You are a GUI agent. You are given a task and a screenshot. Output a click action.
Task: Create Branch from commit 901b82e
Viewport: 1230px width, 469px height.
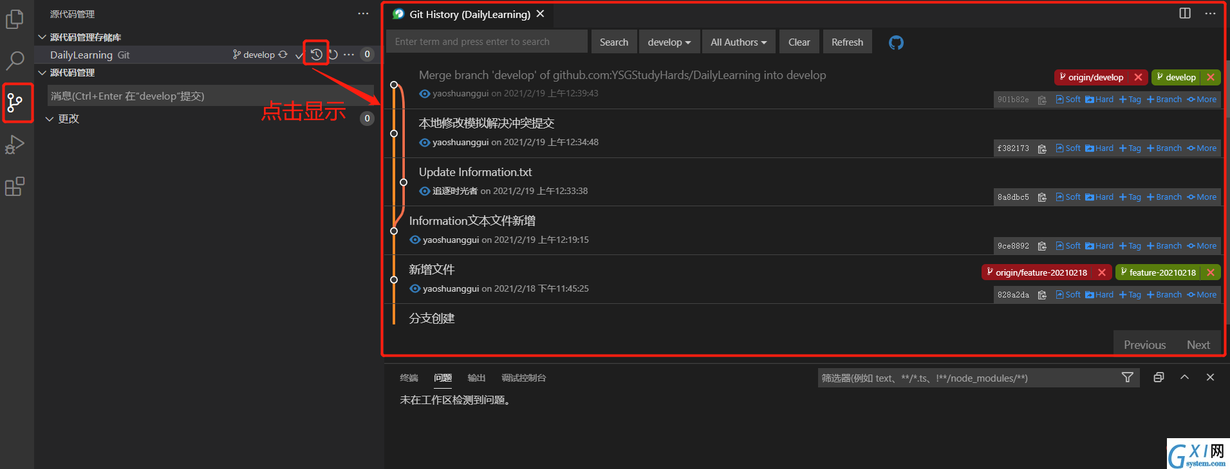pyautogui.click(x=1164, y=100)
